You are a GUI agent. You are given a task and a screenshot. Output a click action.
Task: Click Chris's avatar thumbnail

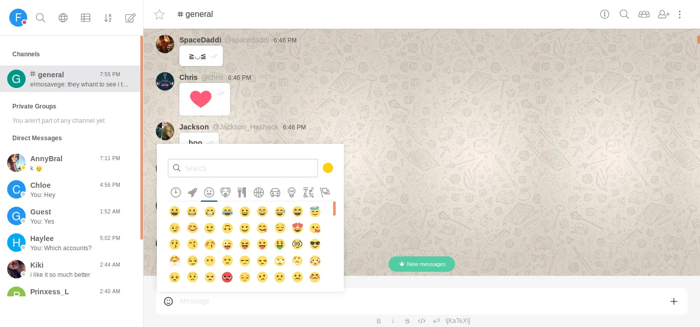pos(165,81)
